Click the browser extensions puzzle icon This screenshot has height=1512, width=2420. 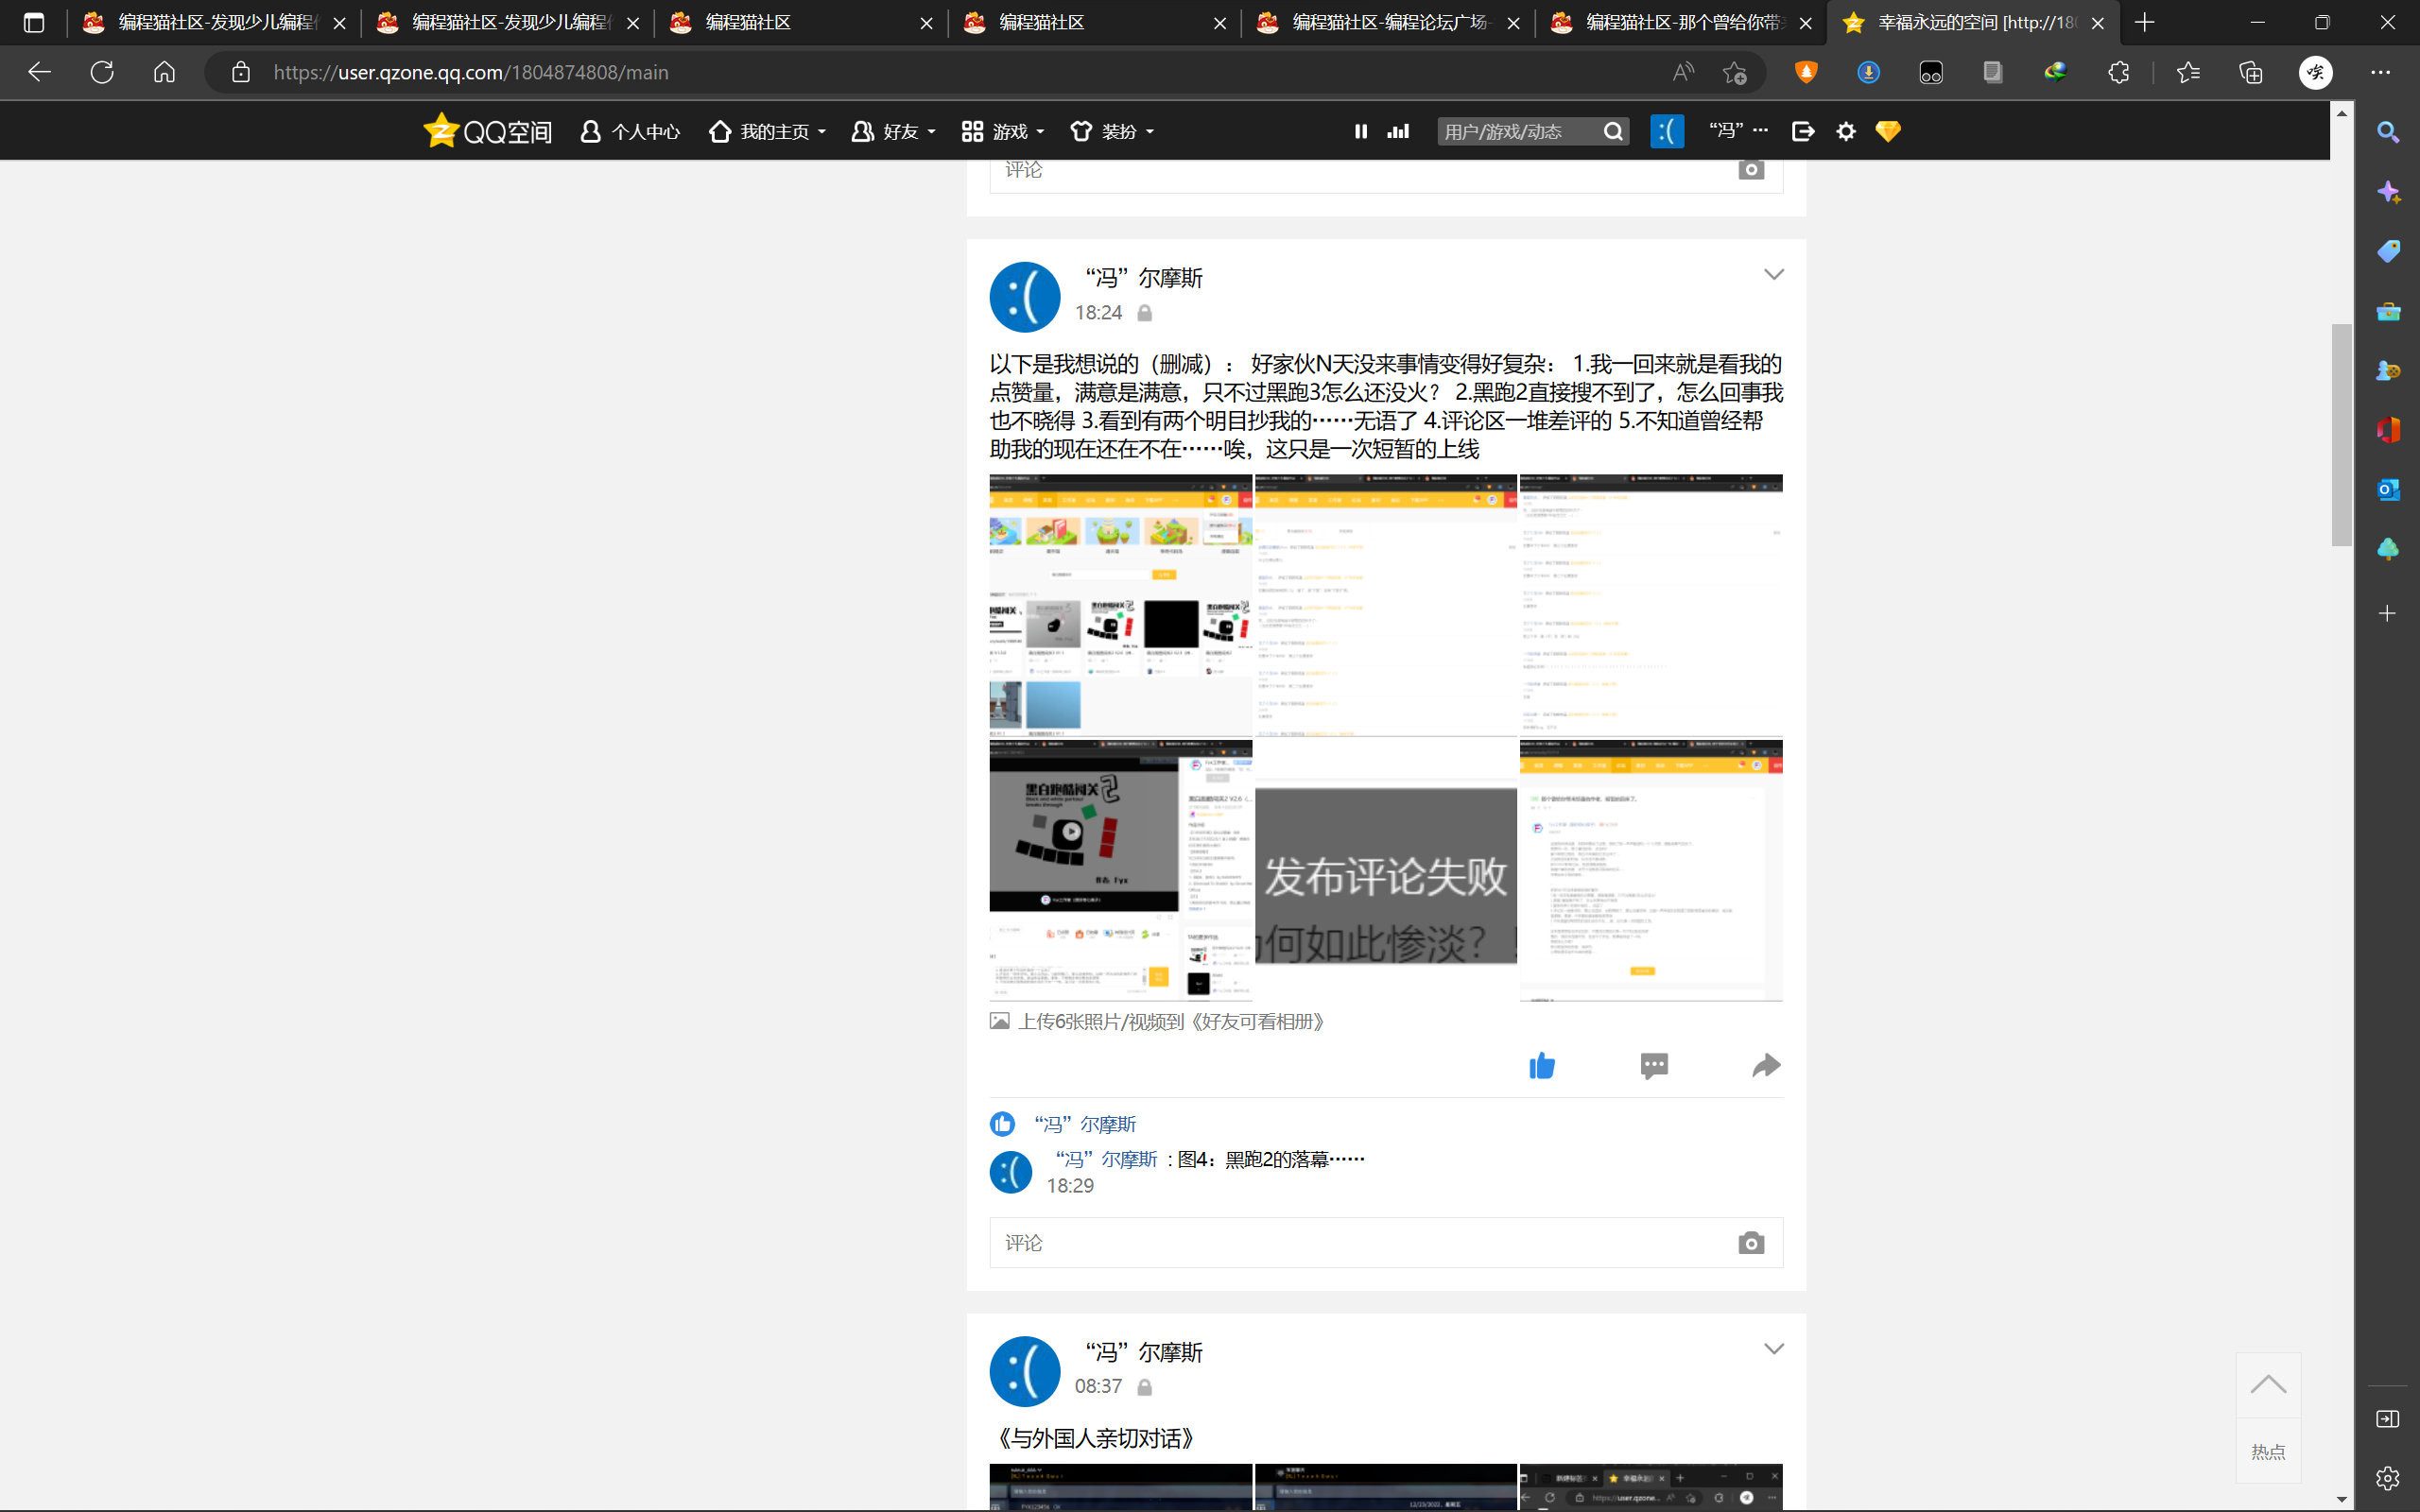coord(2118,72)
